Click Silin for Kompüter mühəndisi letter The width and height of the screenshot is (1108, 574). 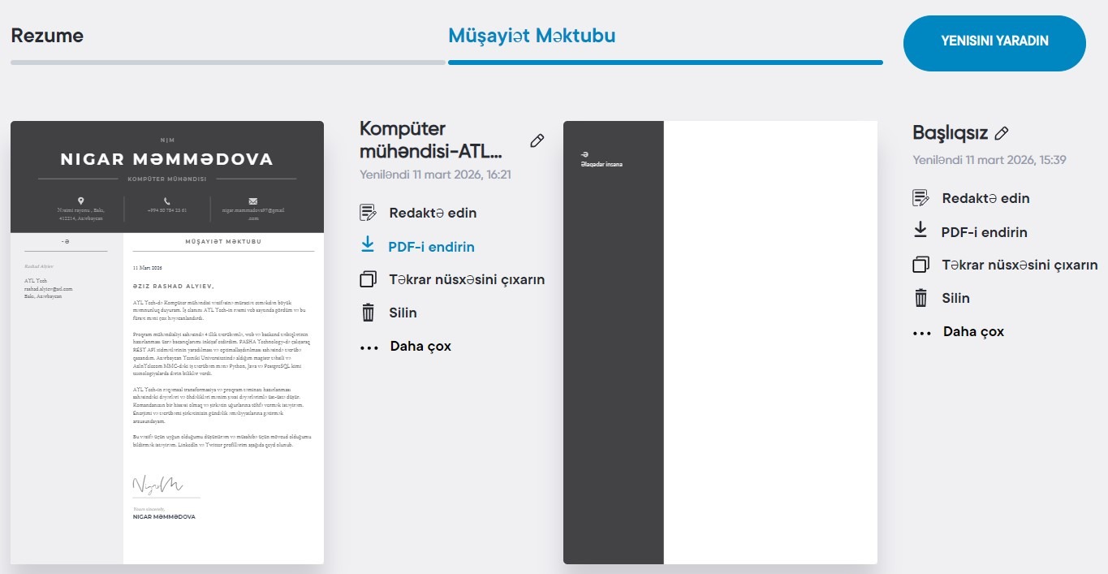tap(403, 313)
